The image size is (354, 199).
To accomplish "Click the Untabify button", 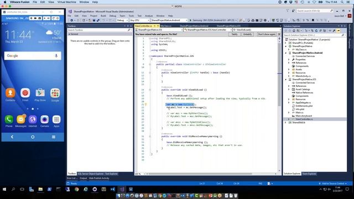I will click(247, 34).
